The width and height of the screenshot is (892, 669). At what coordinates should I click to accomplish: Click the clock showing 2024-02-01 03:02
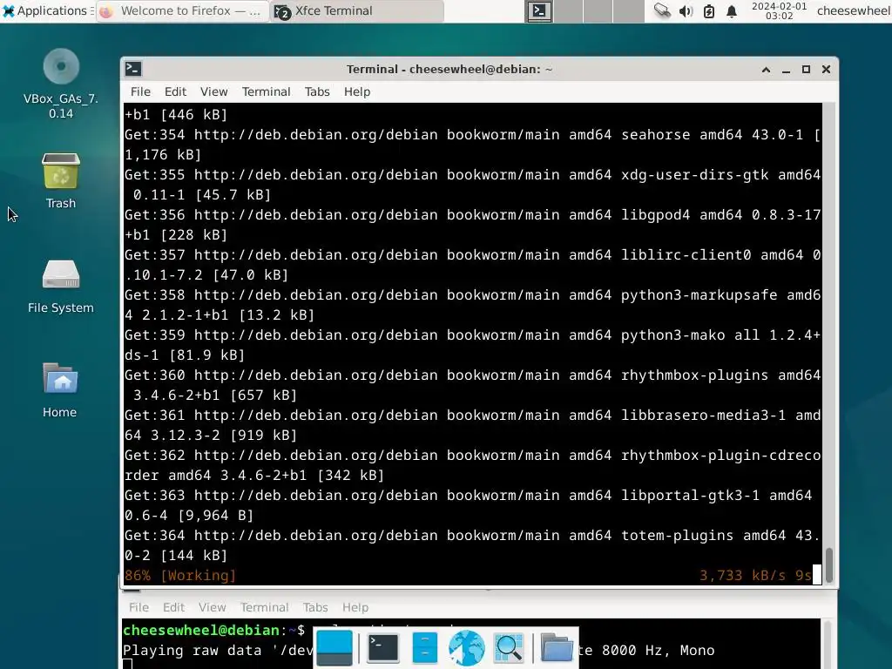point(779,10)
